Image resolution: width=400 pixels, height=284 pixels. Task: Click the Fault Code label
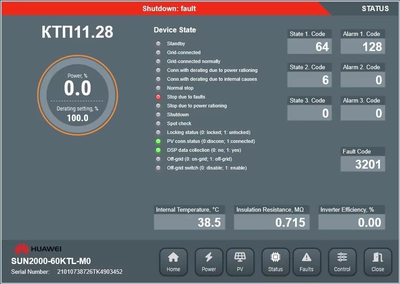[356, 151]
